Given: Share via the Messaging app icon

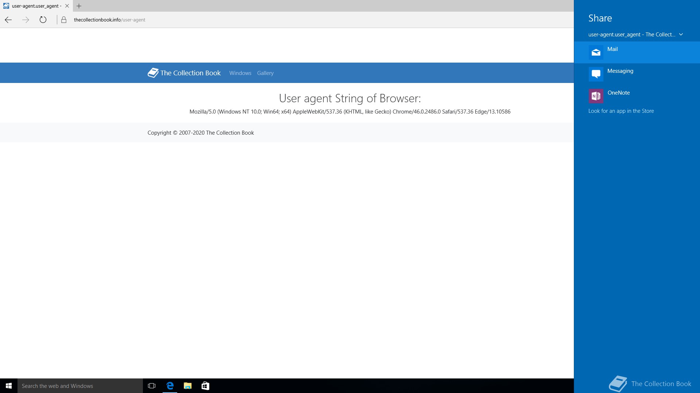Looking at the screenshot, I should (x=596, y=74).
